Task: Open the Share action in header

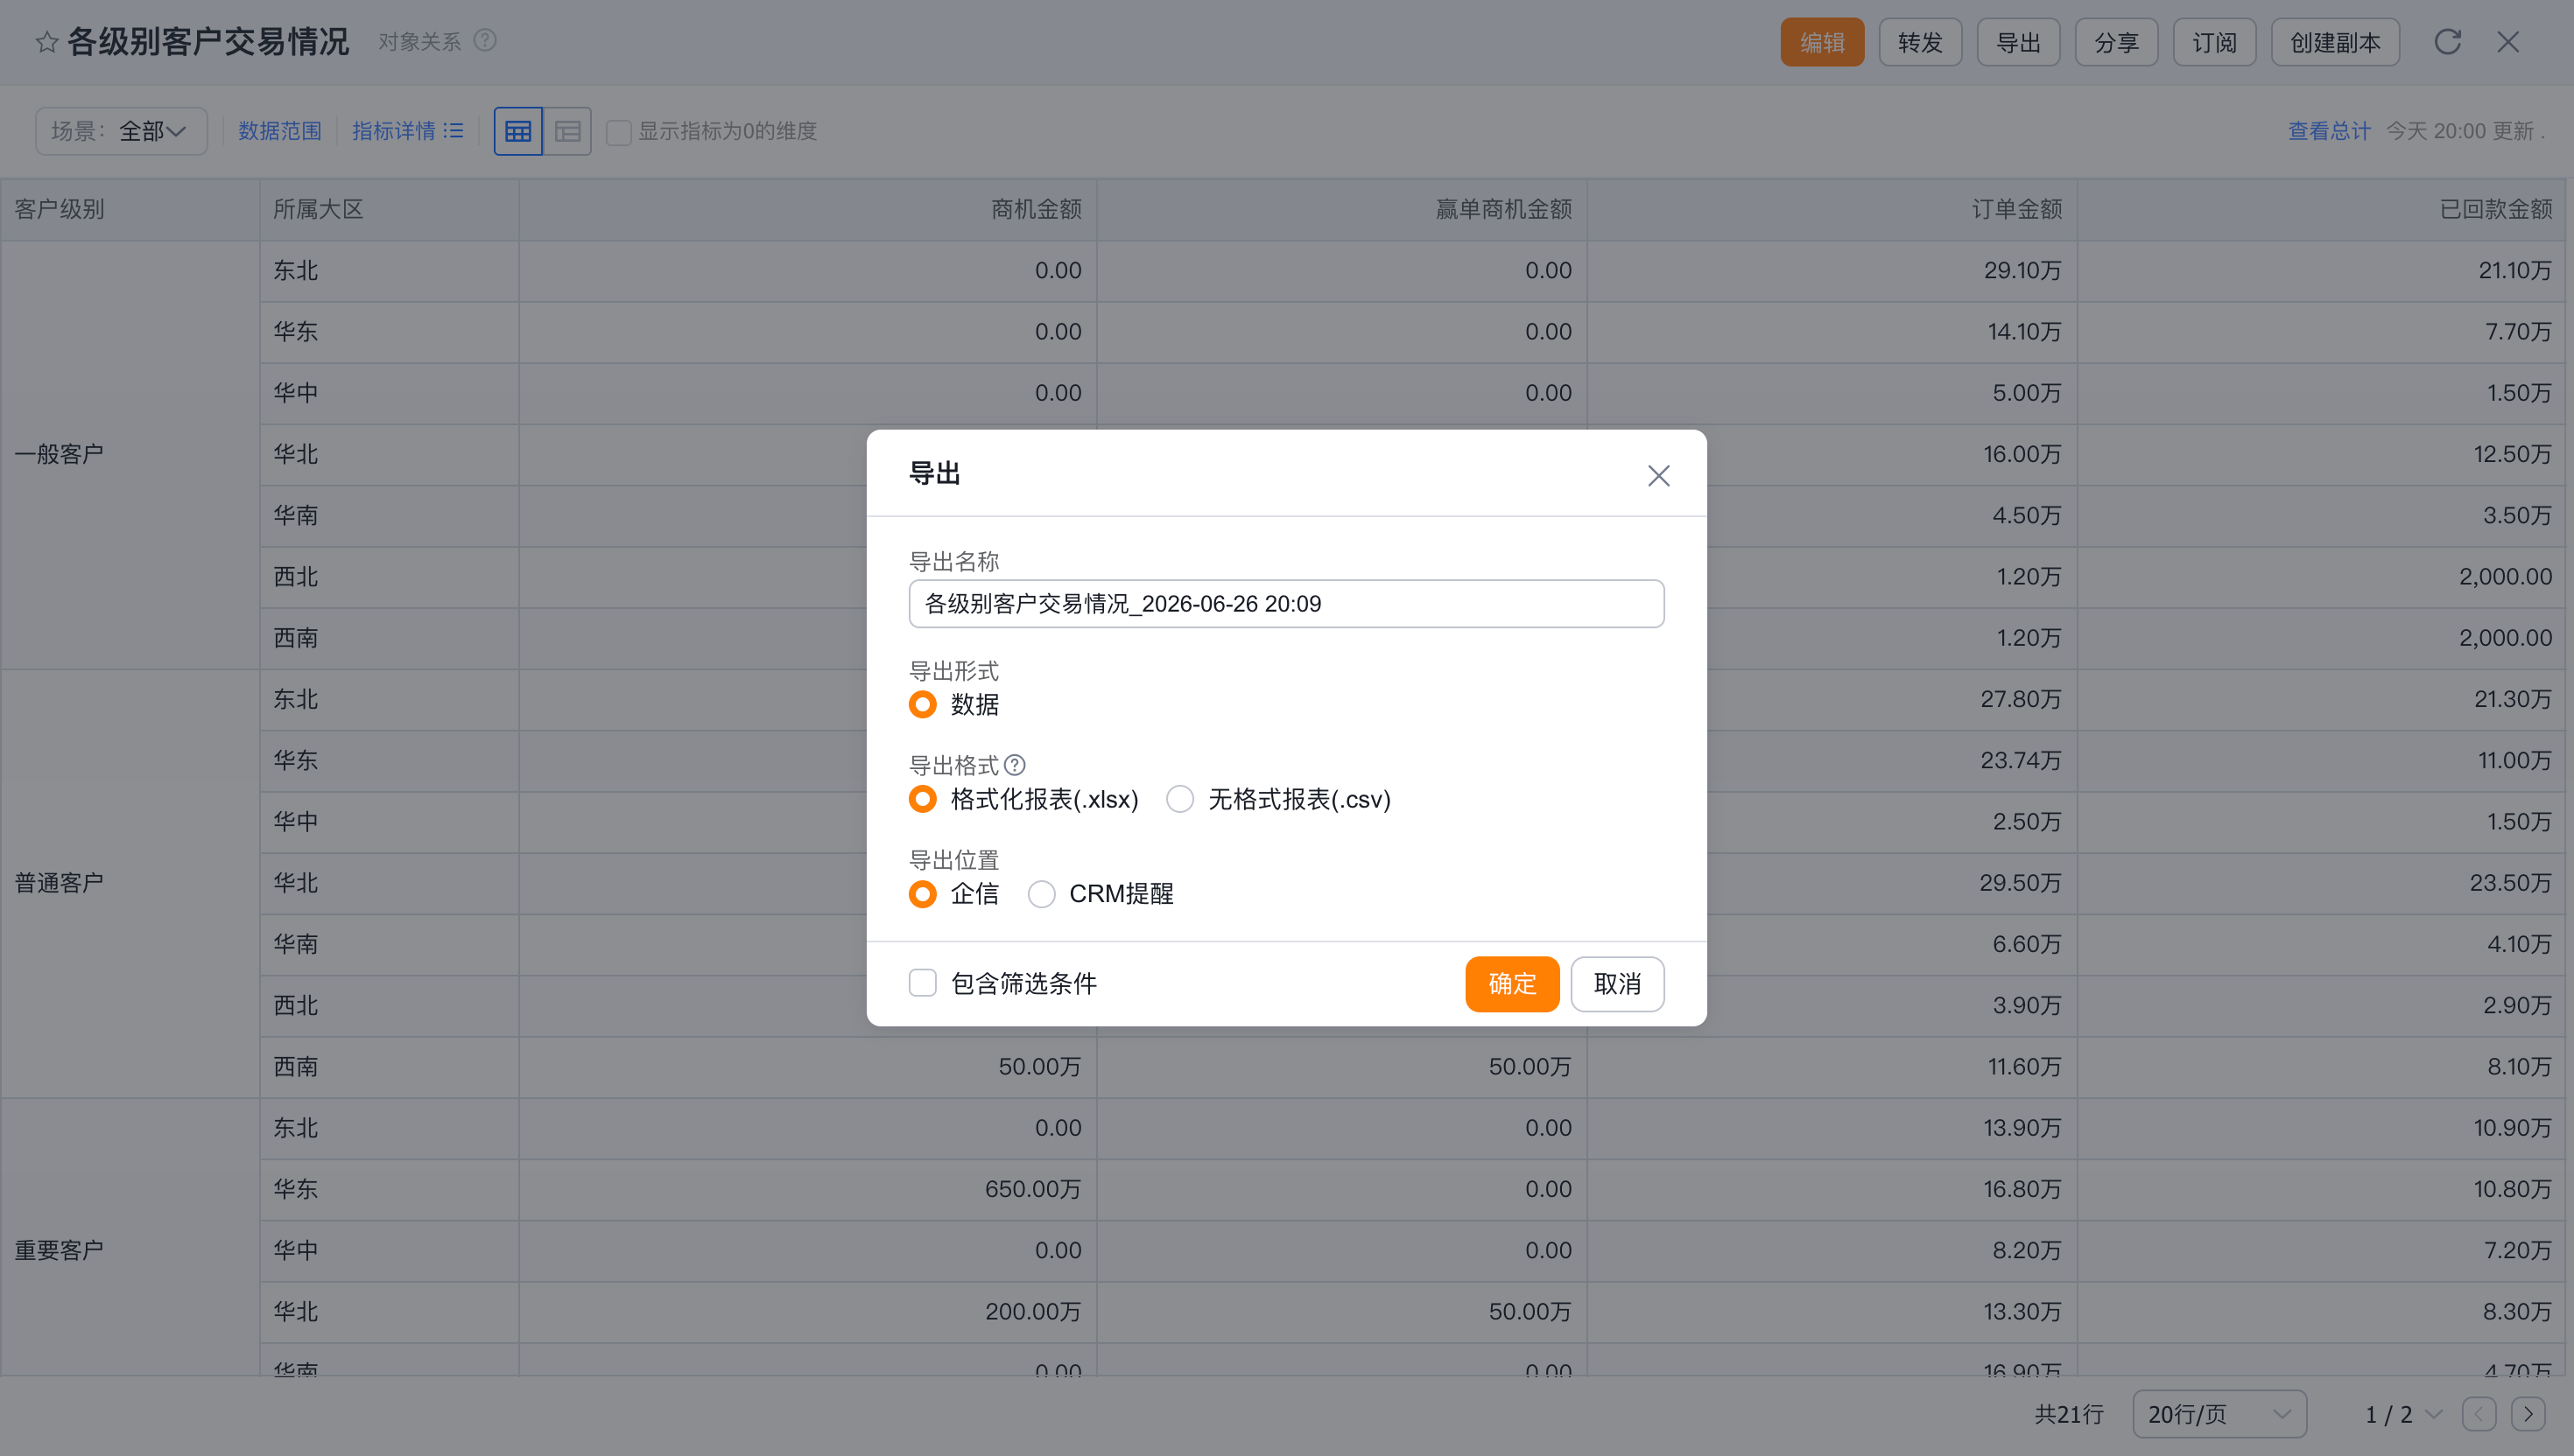Action: (x=2116, y=42)
